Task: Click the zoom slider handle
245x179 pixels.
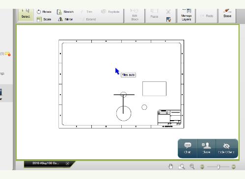Action: pyautogui.click(x=218, y=167)
